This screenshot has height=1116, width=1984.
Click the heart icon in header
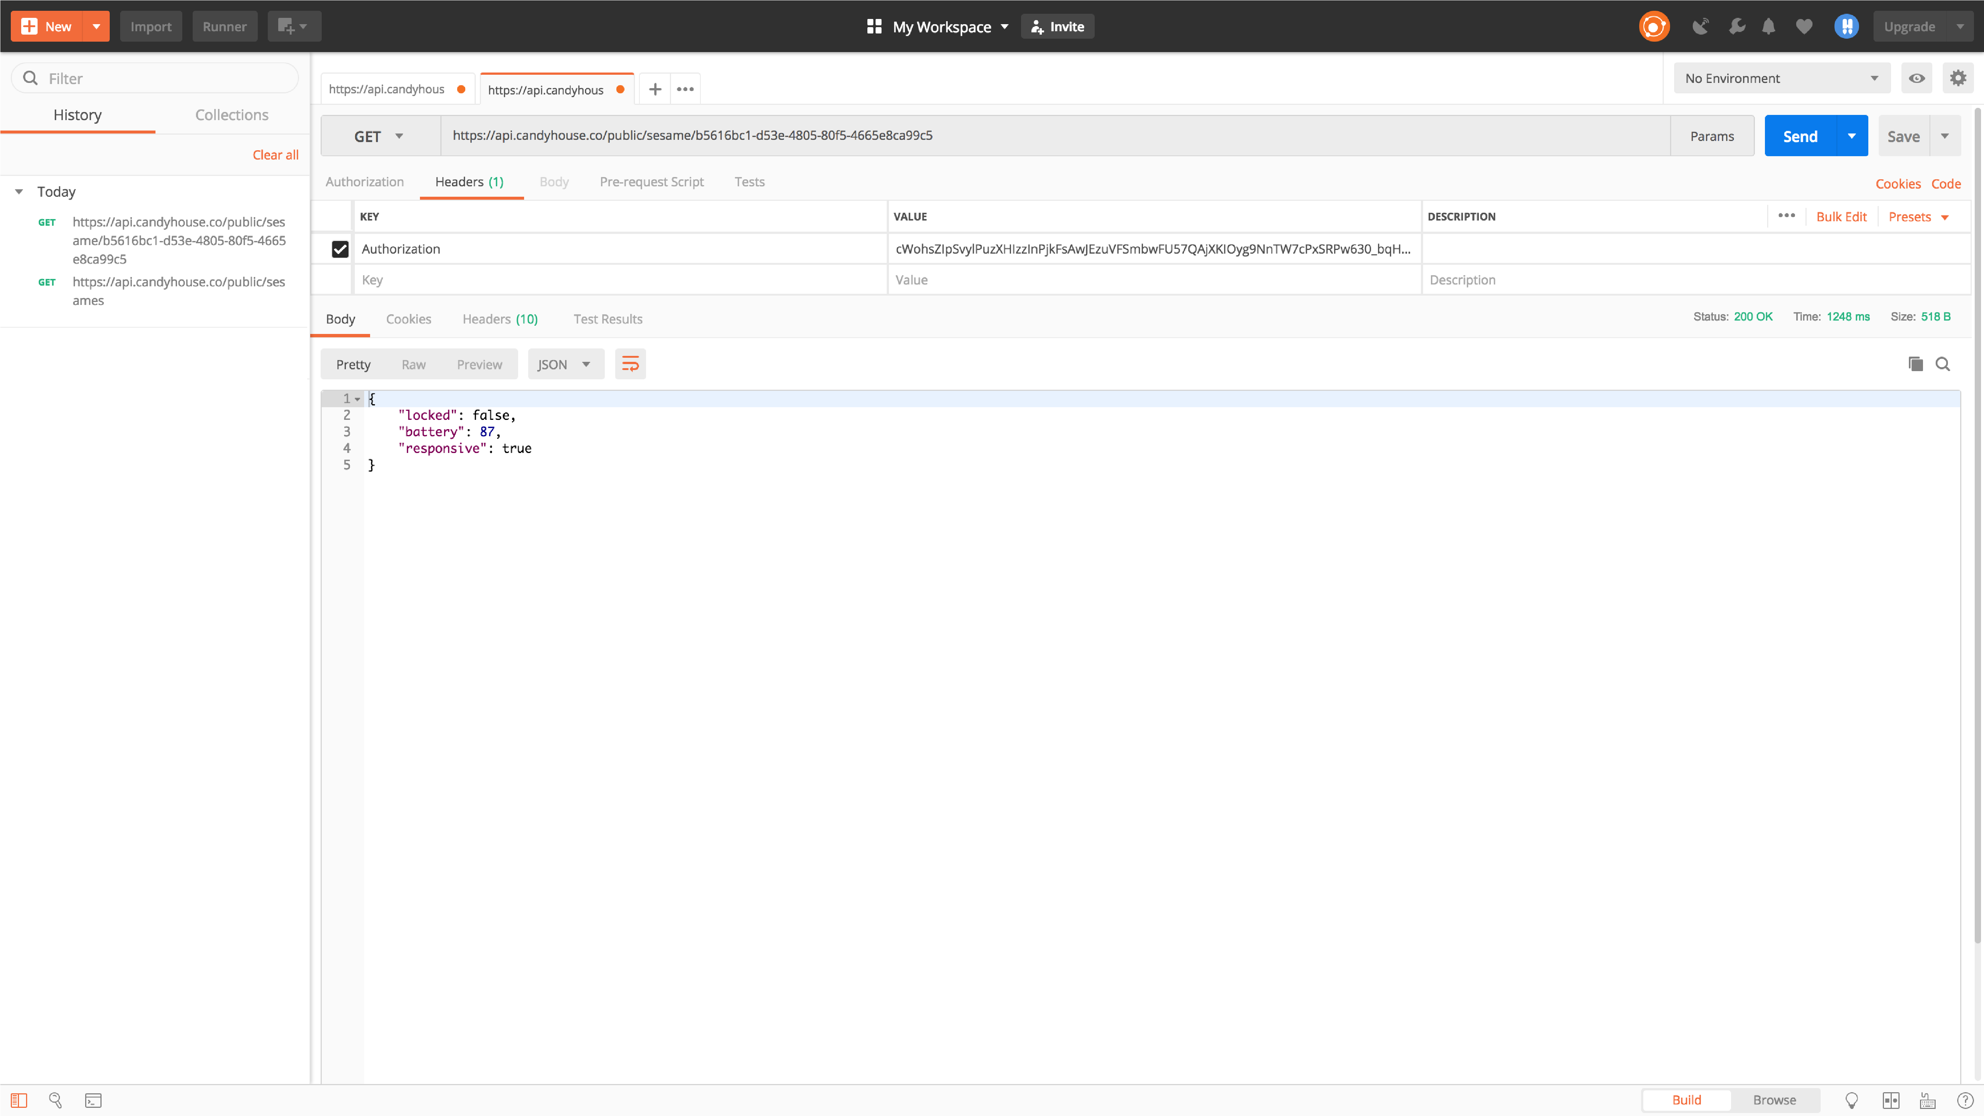[1804, 26]
